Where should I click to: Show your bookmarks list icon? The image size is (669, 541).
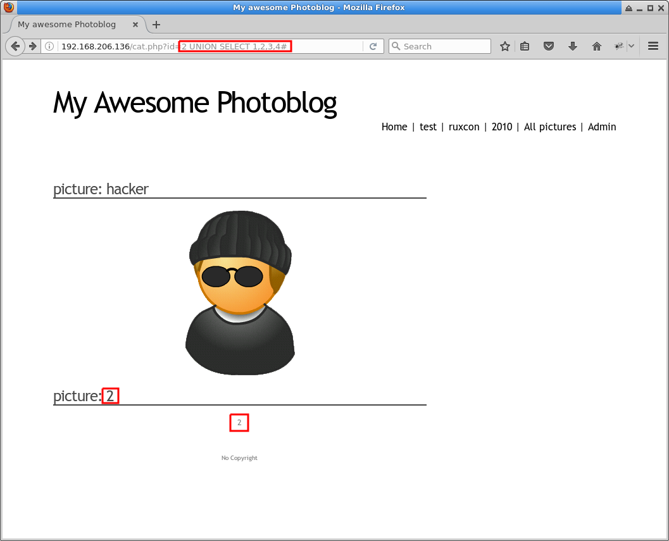click(525, 46)
